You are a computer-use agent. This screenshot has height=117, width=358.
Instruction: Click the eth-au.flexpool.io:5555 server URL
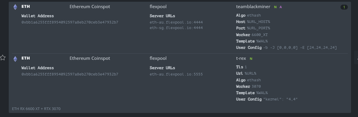pyautogui.click(x=176, y=74)
